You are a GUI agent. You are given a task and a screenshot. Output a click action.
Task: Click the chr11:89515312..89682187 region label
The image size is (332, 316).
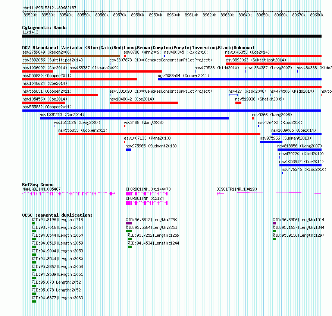(x=49, y=8)
